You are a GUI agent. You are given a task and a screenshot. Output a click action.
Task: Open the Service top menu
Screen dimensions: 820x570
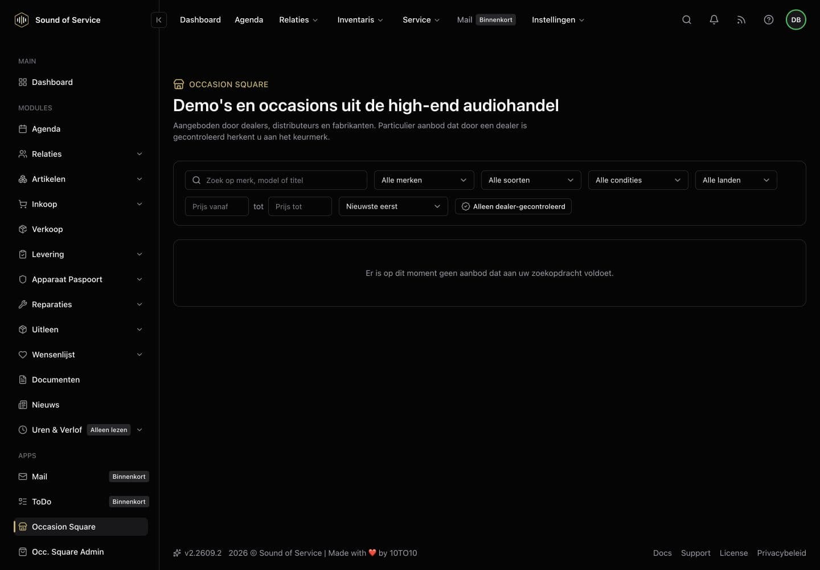coord(421,20)
